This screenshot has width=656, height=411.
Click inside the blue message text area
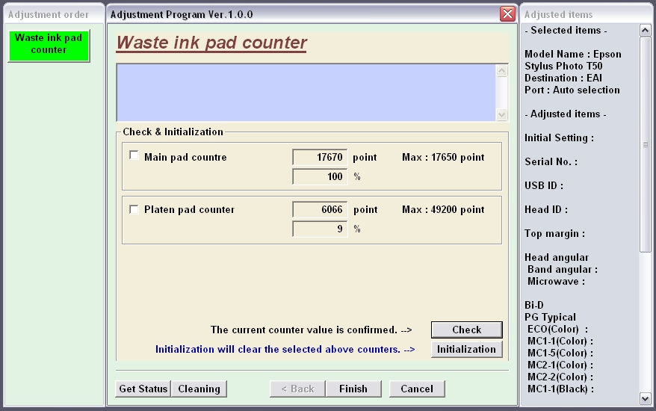pyautogui.click(x=306, y=93)
